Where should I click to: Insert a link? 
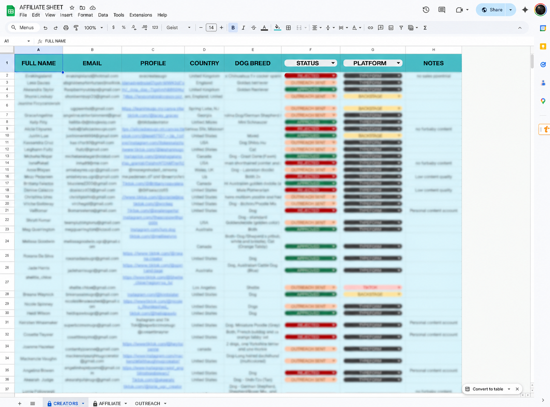[370, 28]
